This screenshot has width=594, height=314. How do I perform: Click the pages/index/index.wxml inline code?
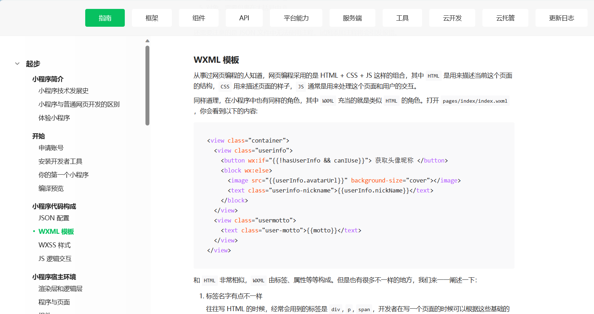475,101
